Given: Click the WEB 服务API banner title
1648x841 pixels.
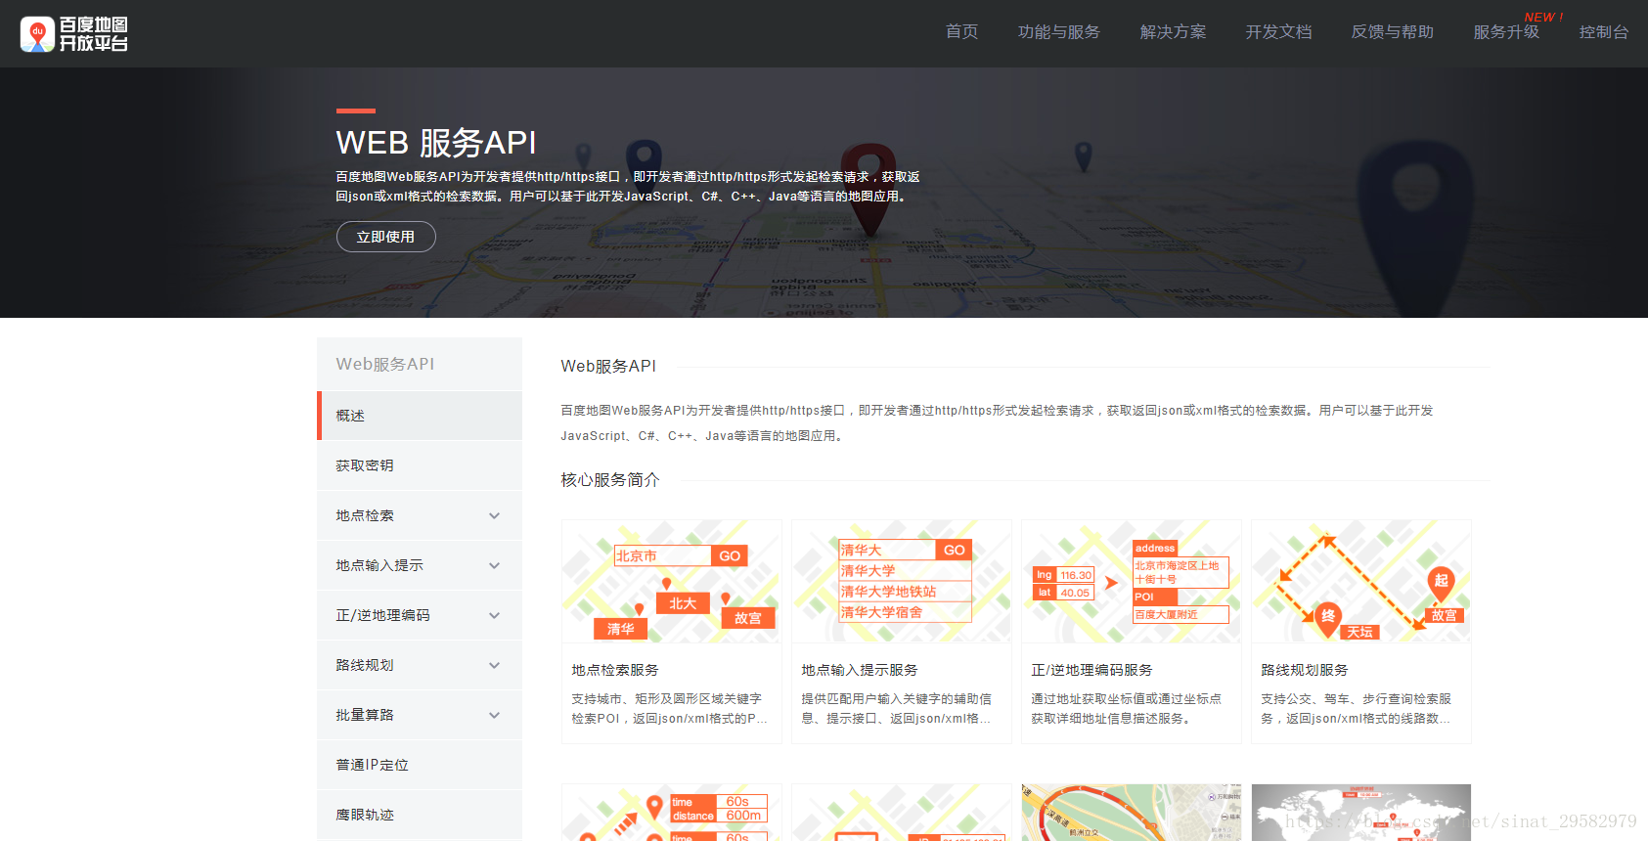Looking at the screenshot, I should click(436, 143).
